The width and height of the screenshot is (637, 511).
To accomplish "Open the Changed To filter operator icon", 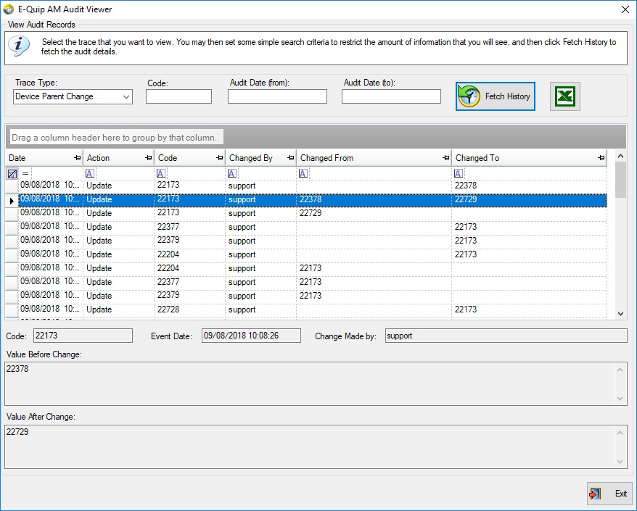I will pyautogui.click(x=459, y=174).
